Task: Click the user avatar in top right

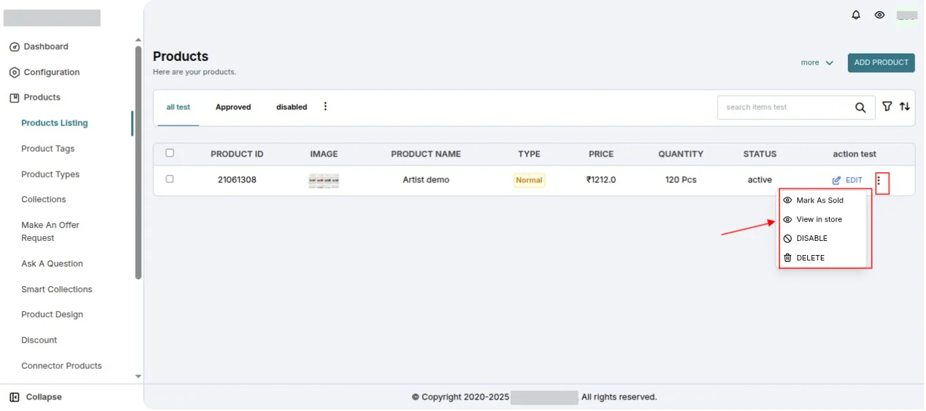Action: point(907,15)
